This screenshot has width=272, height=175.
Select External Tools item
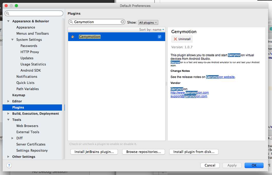(28, 132)
